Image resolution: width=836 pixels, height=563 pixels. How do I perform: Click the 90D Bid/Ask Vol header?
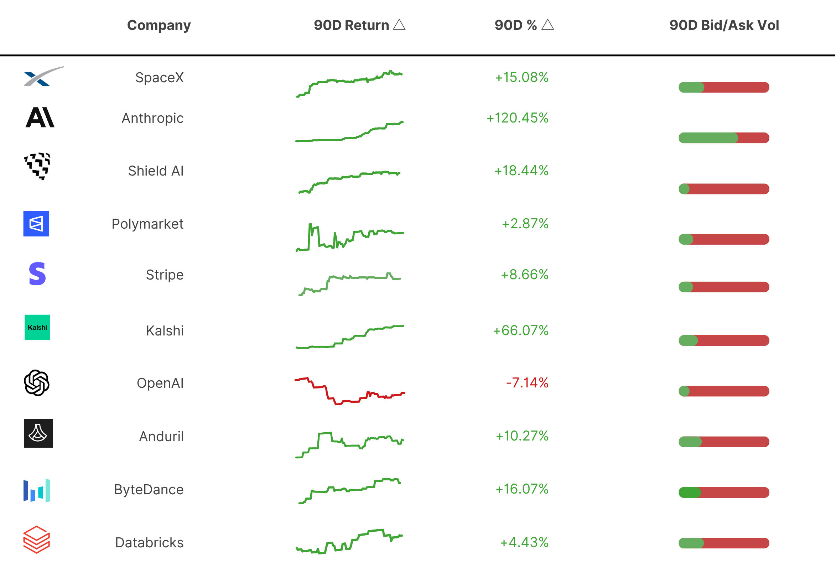tap(725, 25)
